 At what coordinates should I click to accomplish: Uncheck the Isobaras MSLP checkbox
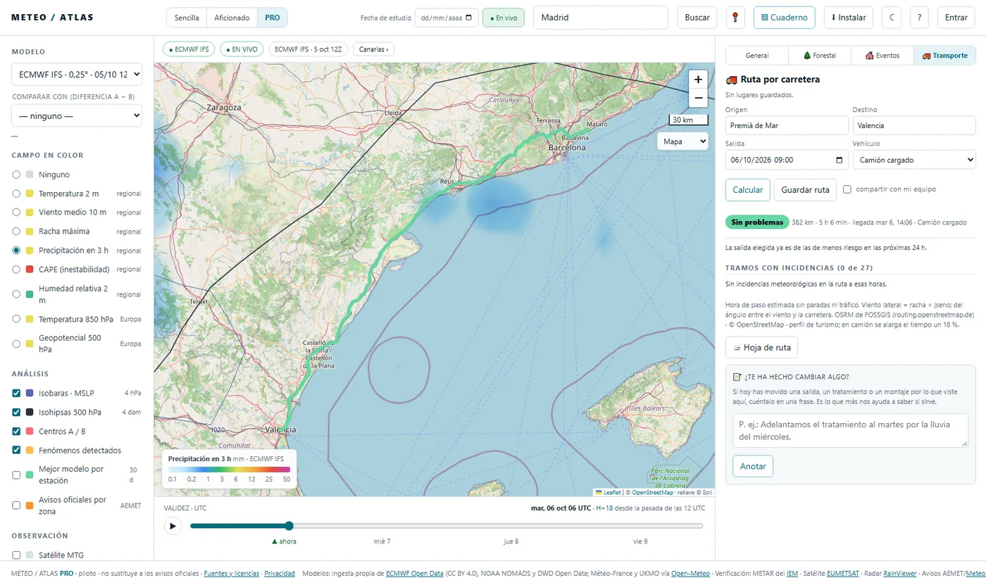click(x=16, y=393)
